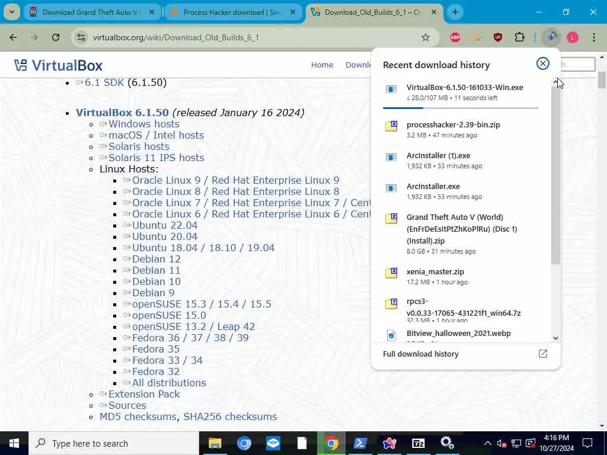
Task: Open the 7-Zip taskbar icon
Action: coord(418,443)
